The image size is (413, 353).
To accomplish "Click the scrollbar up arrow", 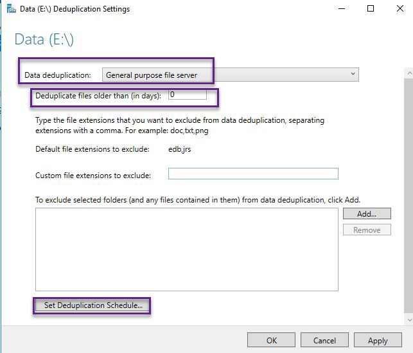I will pyautogui.click(x=409, y=73).
